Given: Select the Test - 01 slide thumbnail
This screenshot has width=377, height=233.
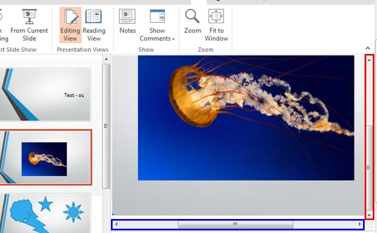Looking at the screenshot, I should point(45,95).
